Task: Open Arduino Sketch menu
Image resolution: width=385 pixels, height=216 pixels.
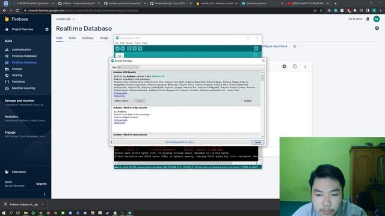Action: (x=129, y=43)
